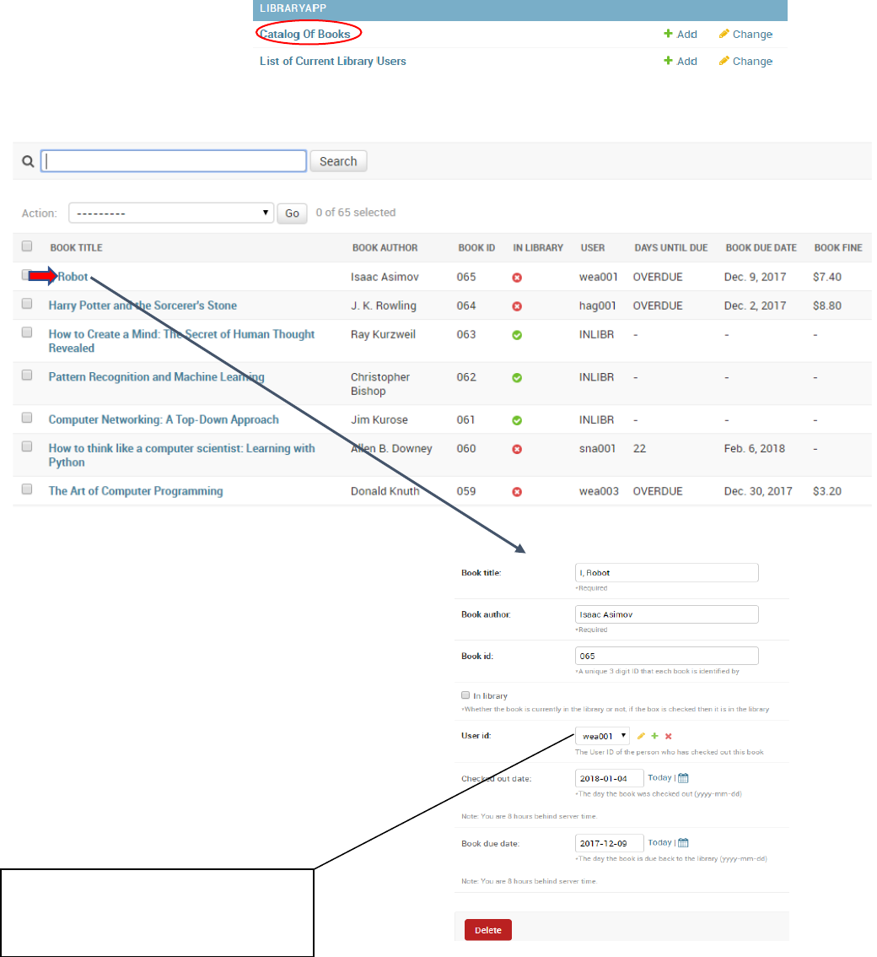
Task: Sort by BOOK DUE DATE column header
Action: 761,248
